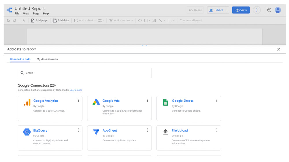Expand the line tool dropdown arrow
The width and height of the screenshot is (289, 162).
[x=165, y=21]
